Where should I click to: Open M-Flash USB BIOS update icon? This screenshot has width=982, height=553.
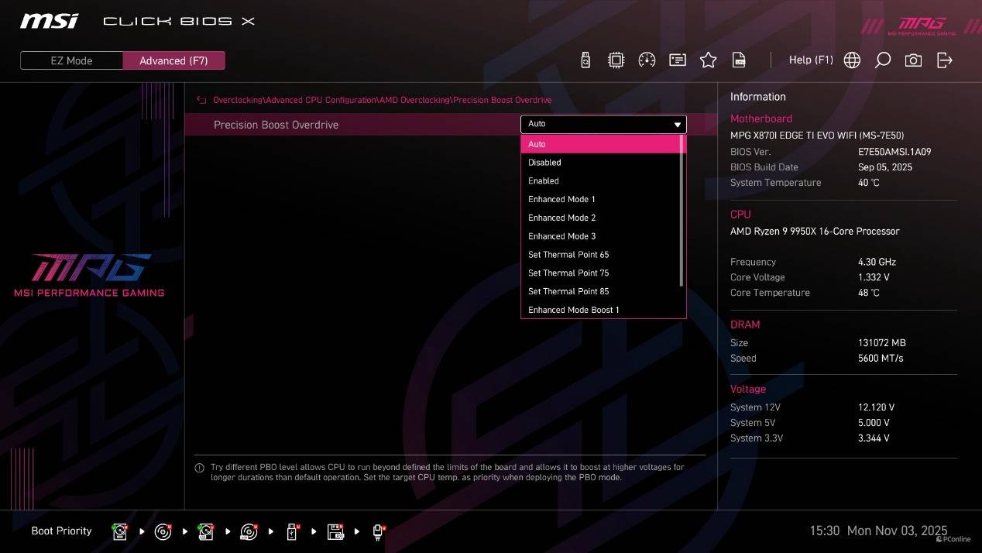(x=585, y=60)
